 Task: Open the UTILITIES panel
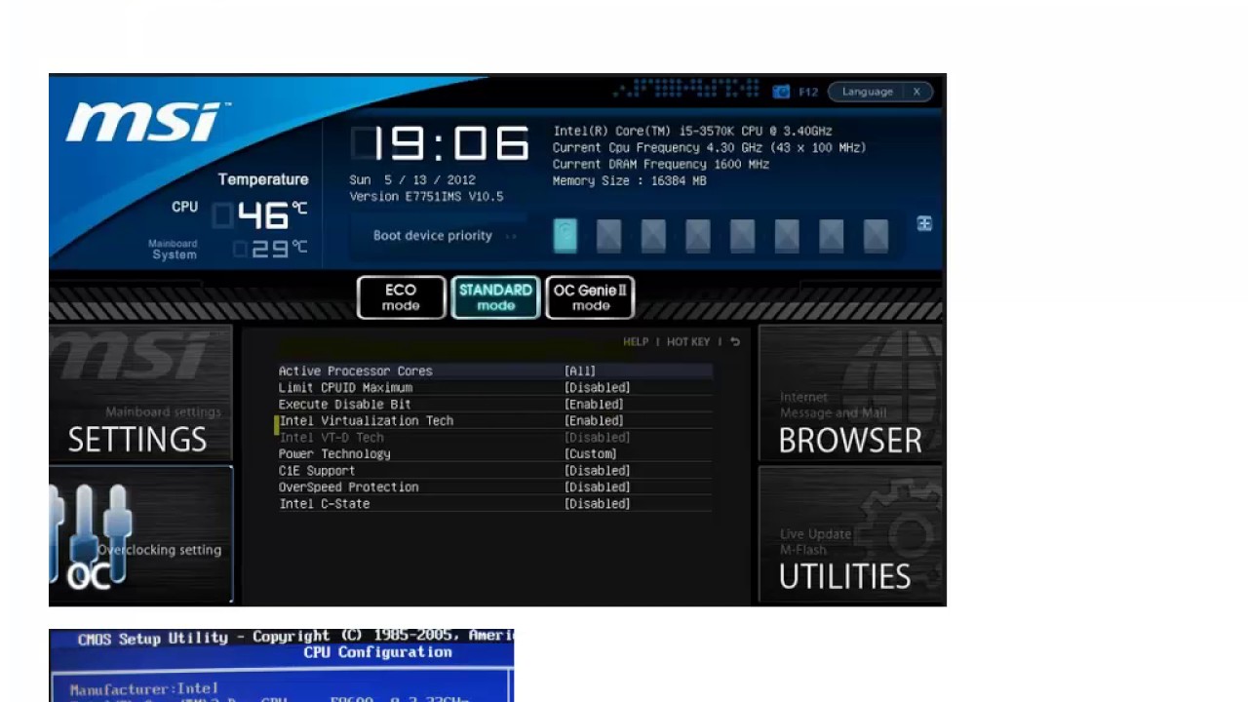(x=851, y=535)
